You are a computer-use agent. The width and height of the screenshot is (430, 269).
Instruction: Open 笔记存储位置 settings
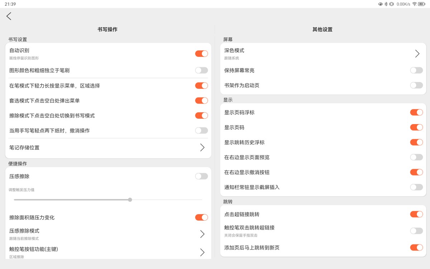click(202, 147)
